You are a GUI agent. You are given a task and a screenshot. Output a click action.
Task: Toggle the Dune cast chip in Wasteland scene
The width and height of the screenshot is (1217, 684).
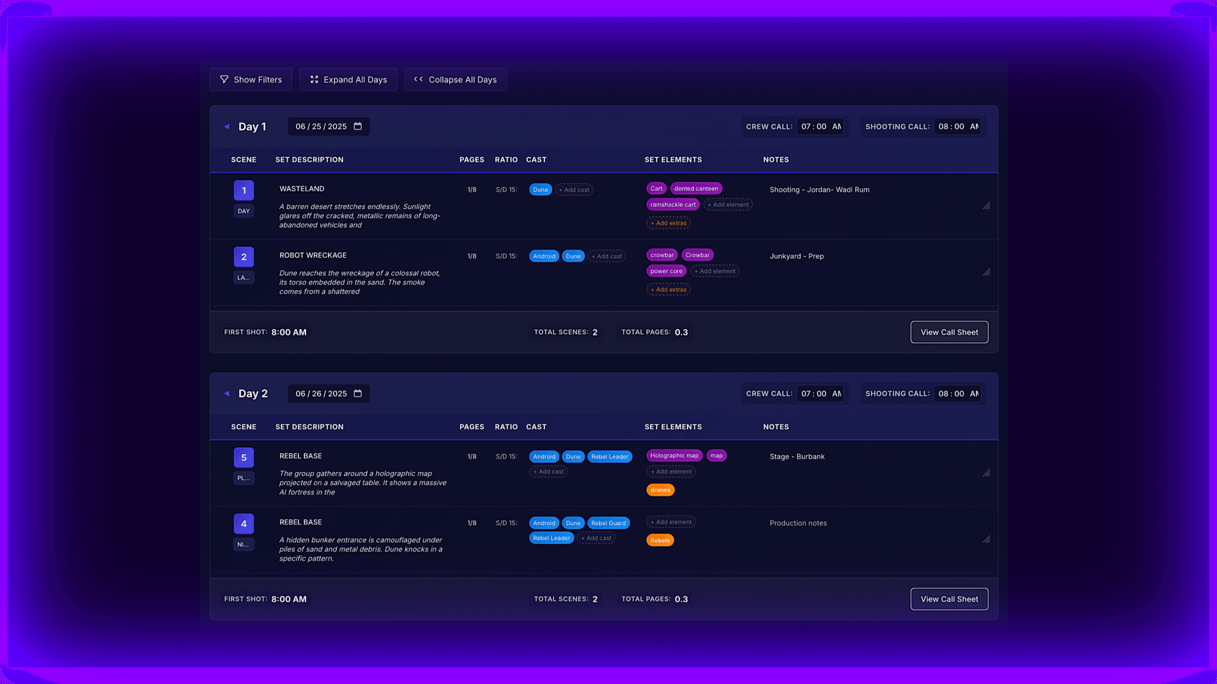[540, 189]
